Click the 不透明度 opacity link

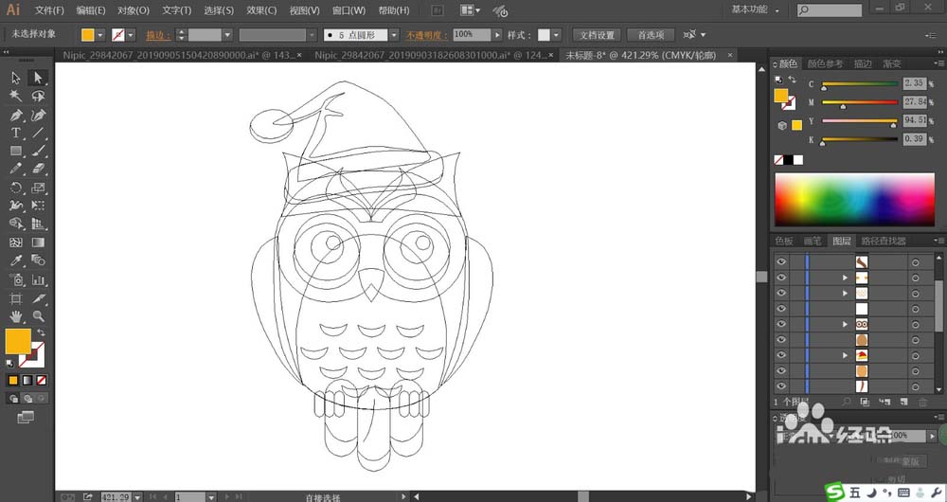(427, 35)
